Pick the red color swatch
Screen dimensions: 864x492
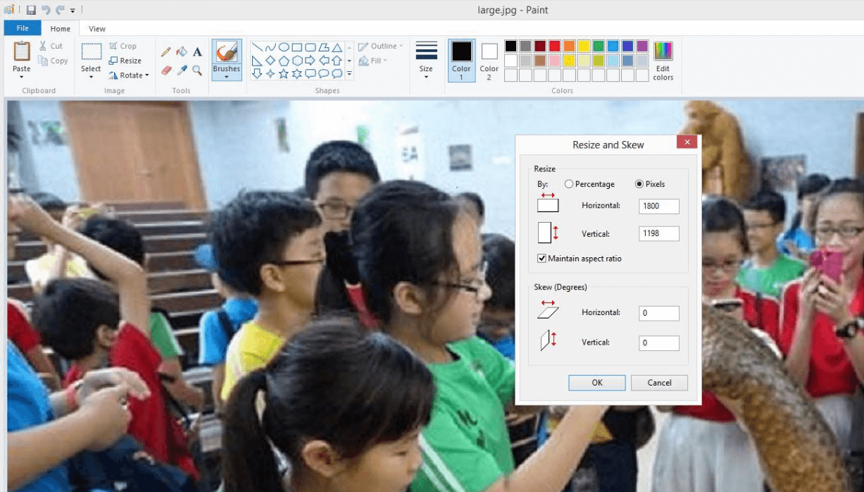[x=555, y=46]
